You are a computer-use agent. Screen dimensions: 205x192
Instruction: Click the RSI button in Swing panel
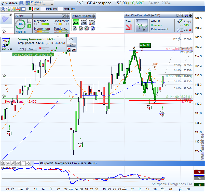click(22, 49)
